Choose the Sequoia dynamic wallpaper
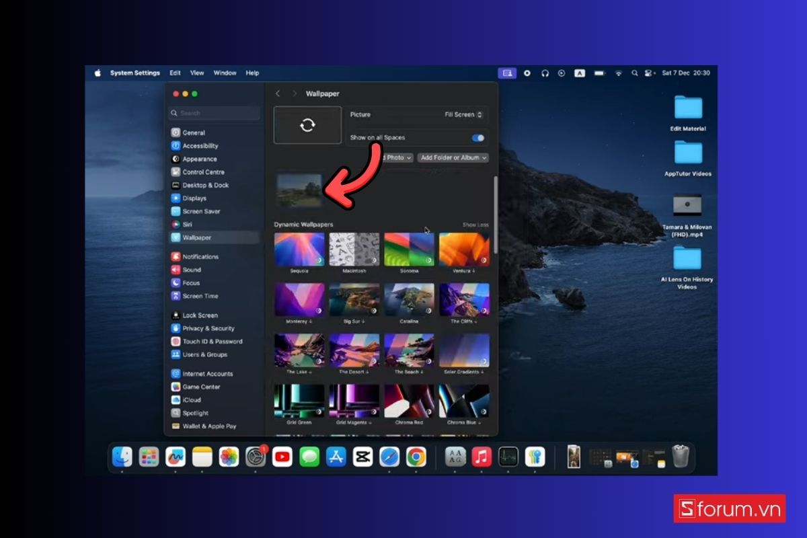 pyautogui.click(x=299, y=249)
